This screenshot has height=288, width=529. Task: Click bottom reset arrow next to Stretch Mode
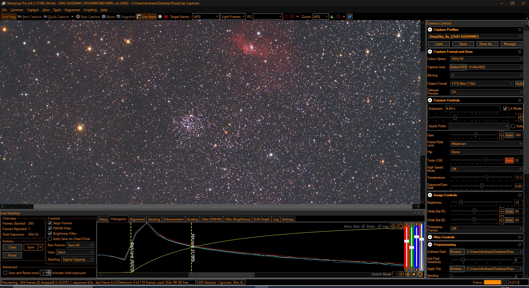point(420,274)
